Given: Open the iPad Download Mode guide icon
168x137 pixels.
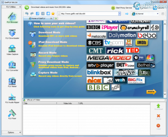Looking at the screenshot, I should (x=32, y=44).
